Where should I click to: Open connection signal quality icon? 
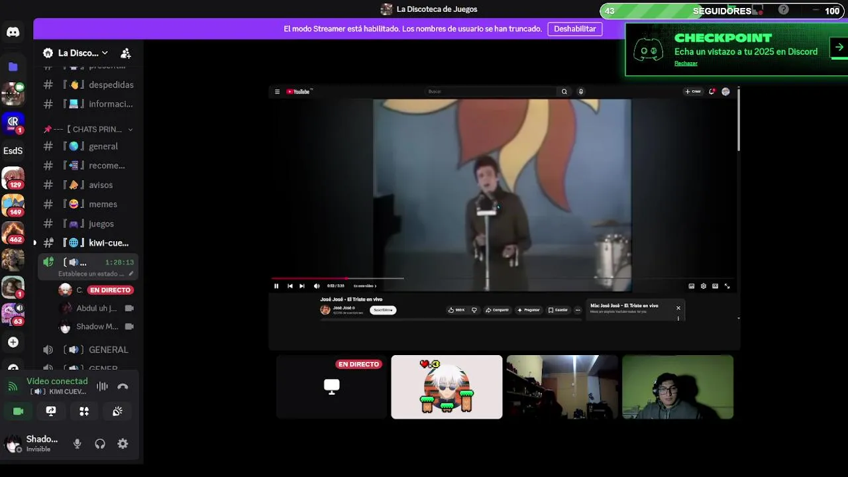13,386
